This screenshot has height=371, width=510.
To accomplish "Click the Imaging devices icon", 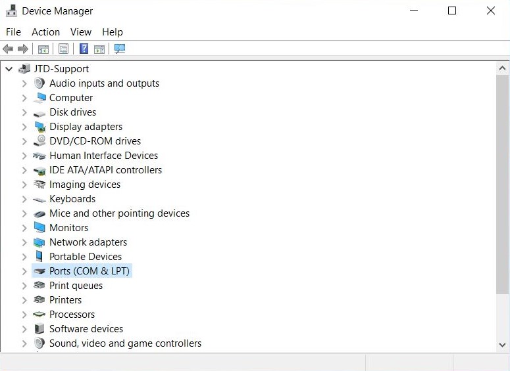I will pos(39,185).
